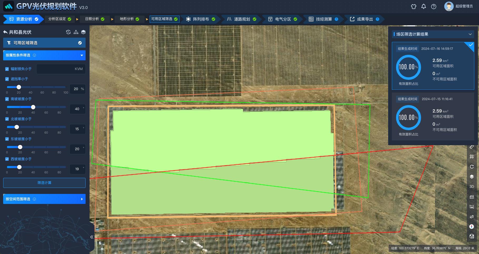The image size is (479, 254).
Task: Click the terrain map icon in right toolbar
Action: pos(472,197)
